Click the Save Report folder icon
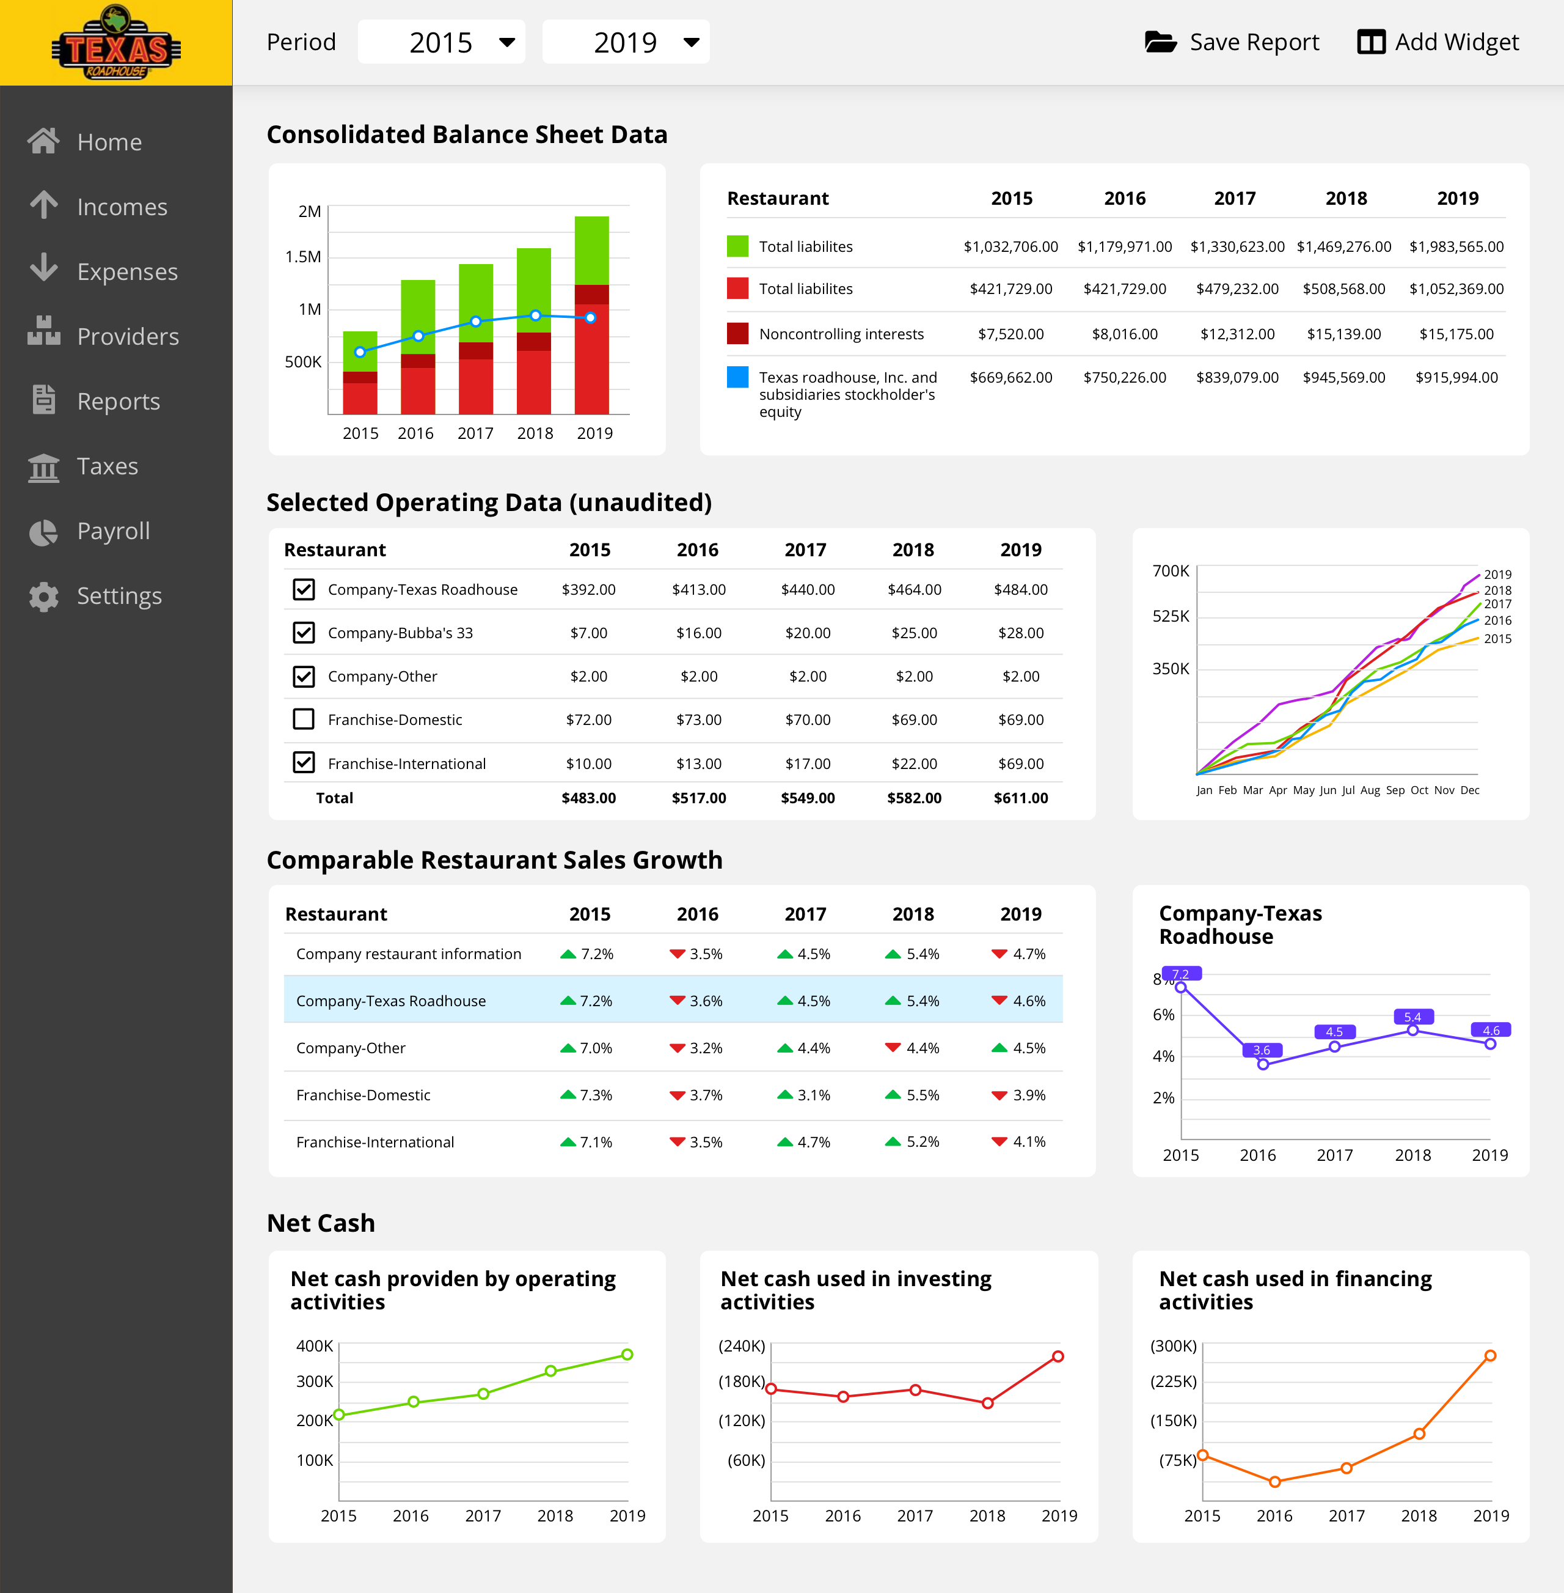Image resolution: width=1564 pixels, height=1593 pixels. coord(1160,42)
